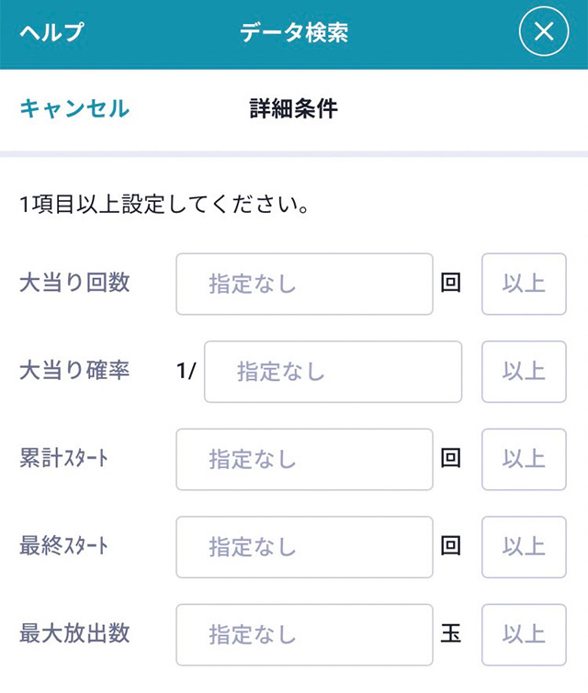Open the ヘルプ help link

pyautogui.click(x=51, y=32)
